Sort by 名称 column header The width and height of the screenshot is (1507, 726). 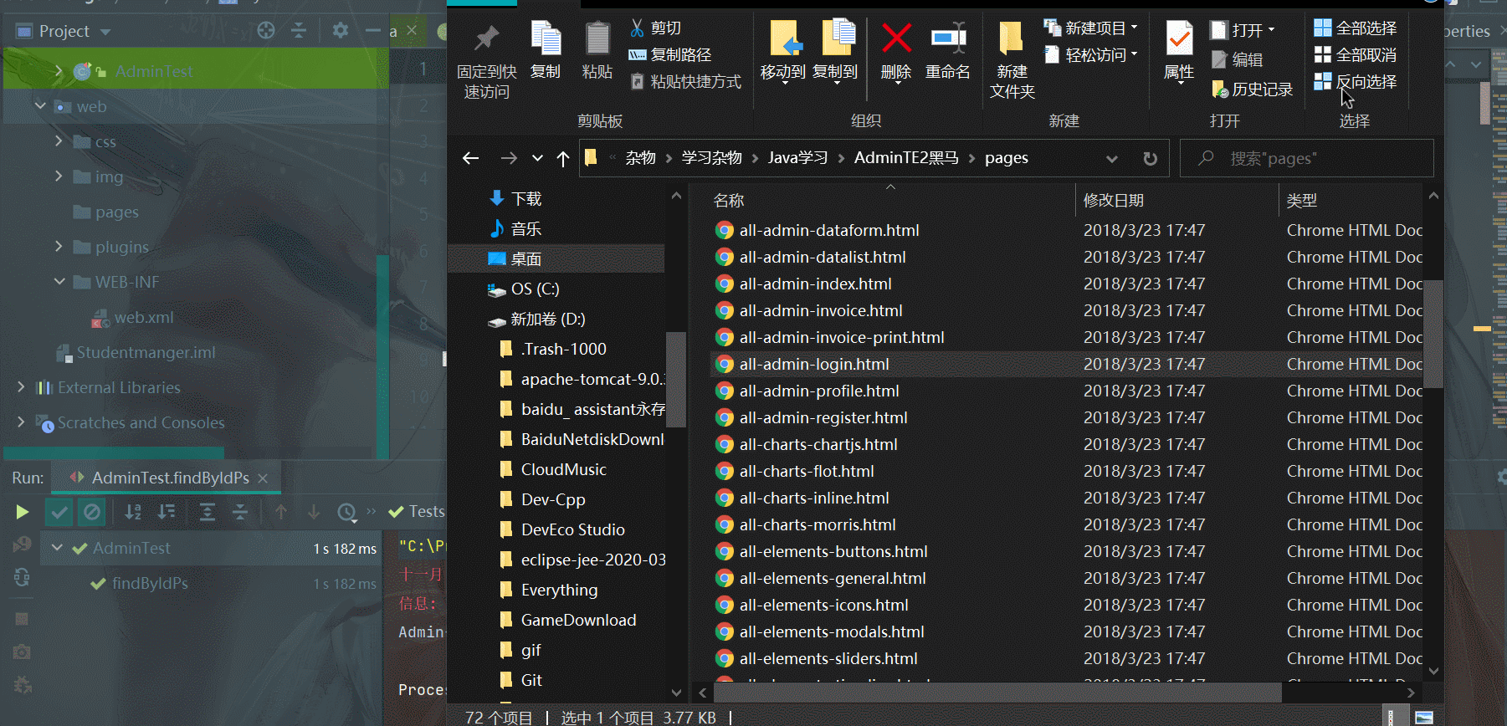point(728,201)
